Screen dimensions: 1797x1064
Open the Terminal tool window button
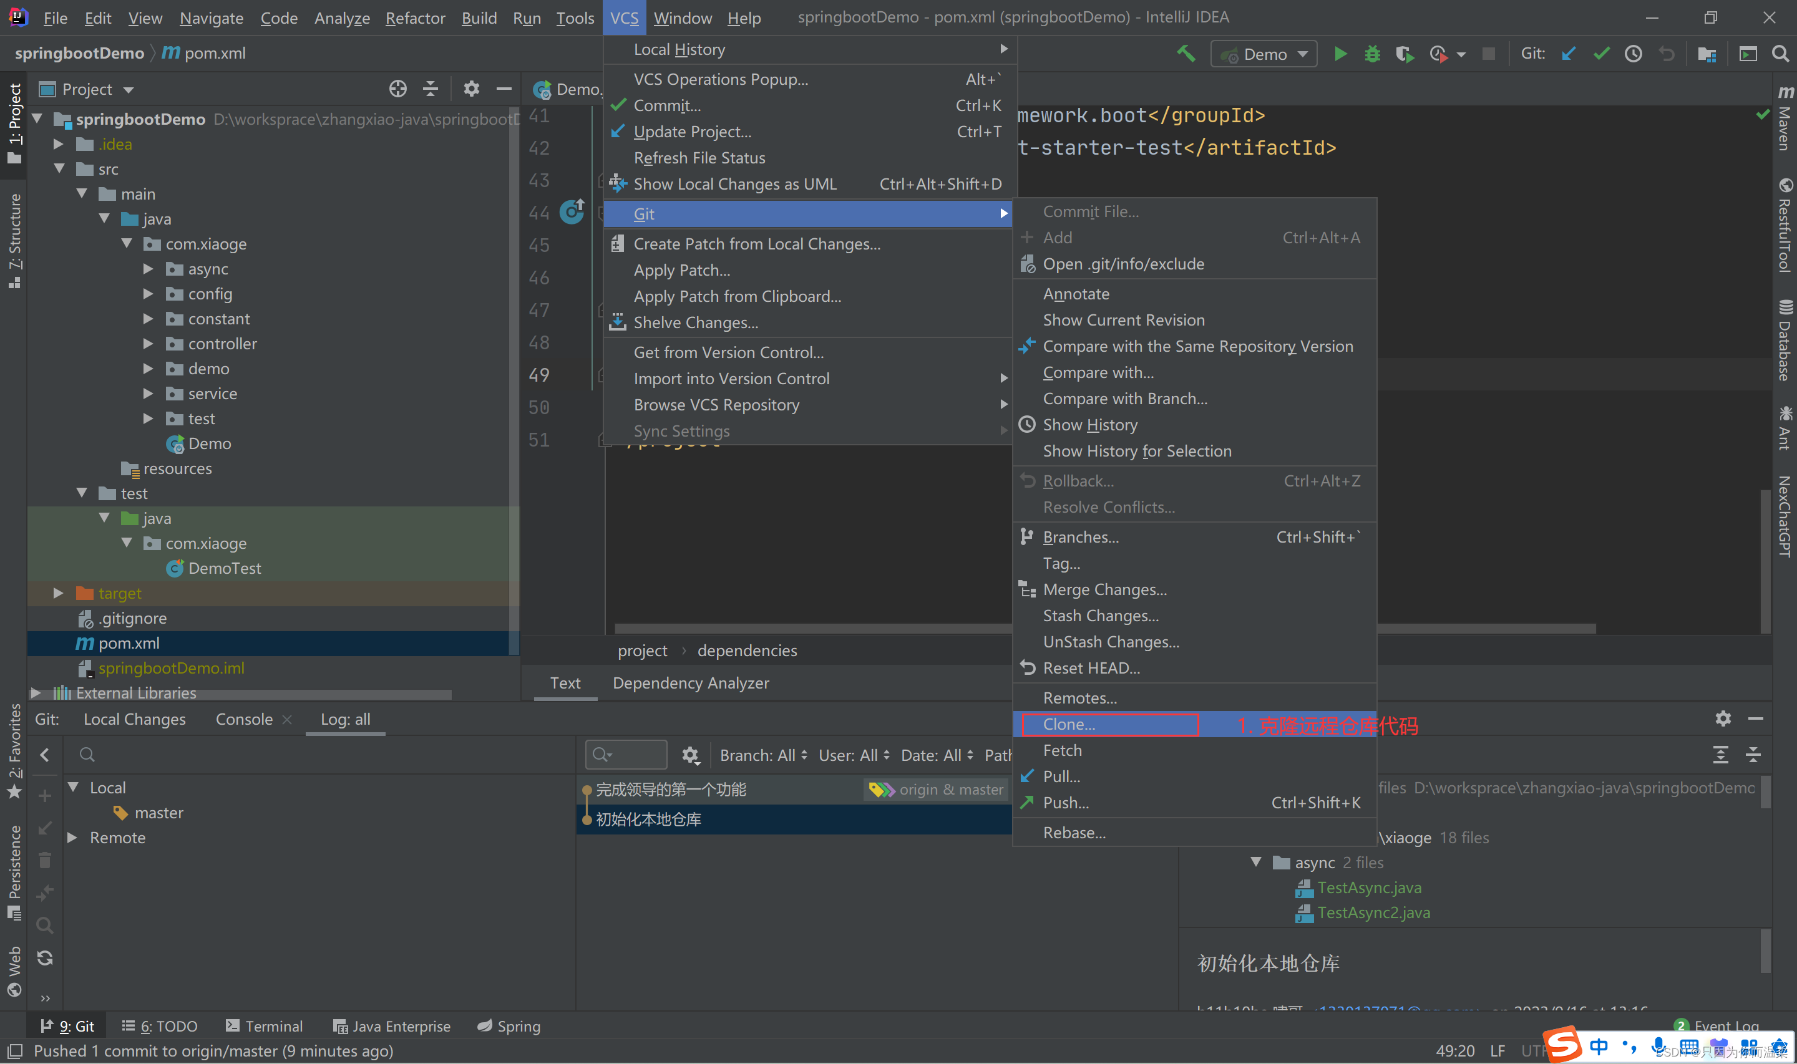click(x=264, y=1026)
